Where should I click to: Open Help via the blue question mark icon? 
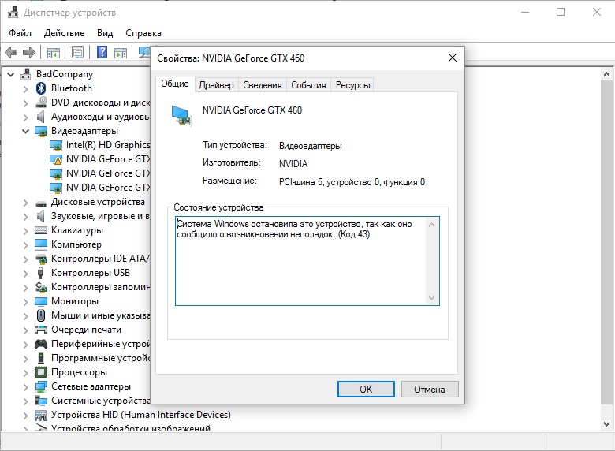(x=102, y=53)
